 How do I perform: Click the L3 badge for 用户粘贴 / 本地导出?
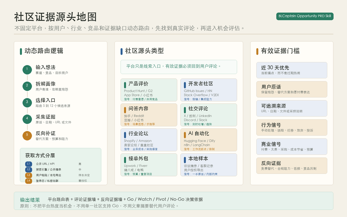(28, 175)
